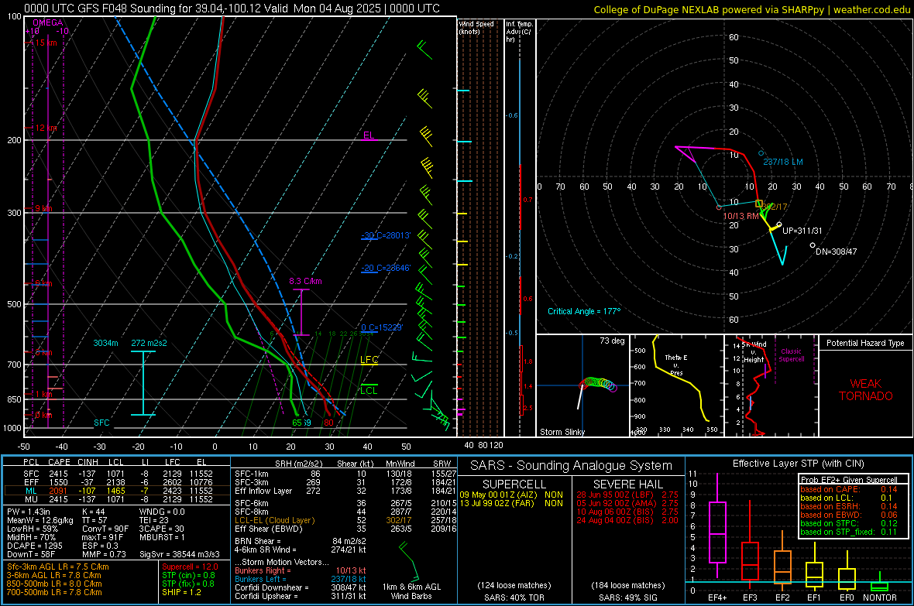This screenshot has height=606, width=914.
Task: Click the Classic Supercell label
Action: (x=791, y=355)
